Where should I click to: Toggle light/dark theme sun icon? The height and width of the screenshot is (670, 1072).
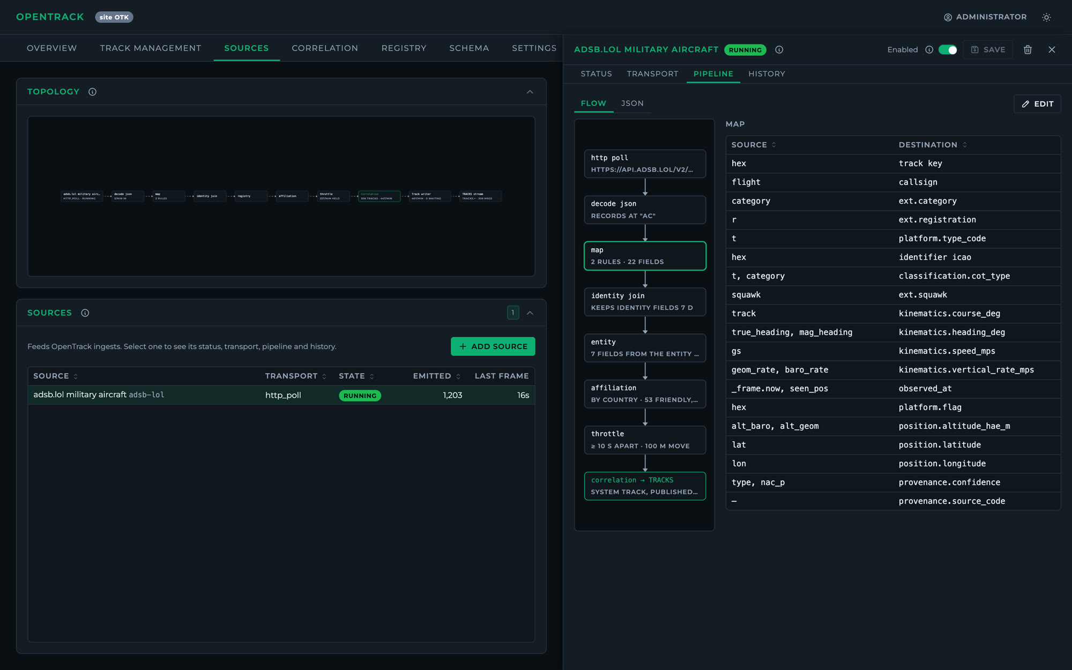[1046, 17]
